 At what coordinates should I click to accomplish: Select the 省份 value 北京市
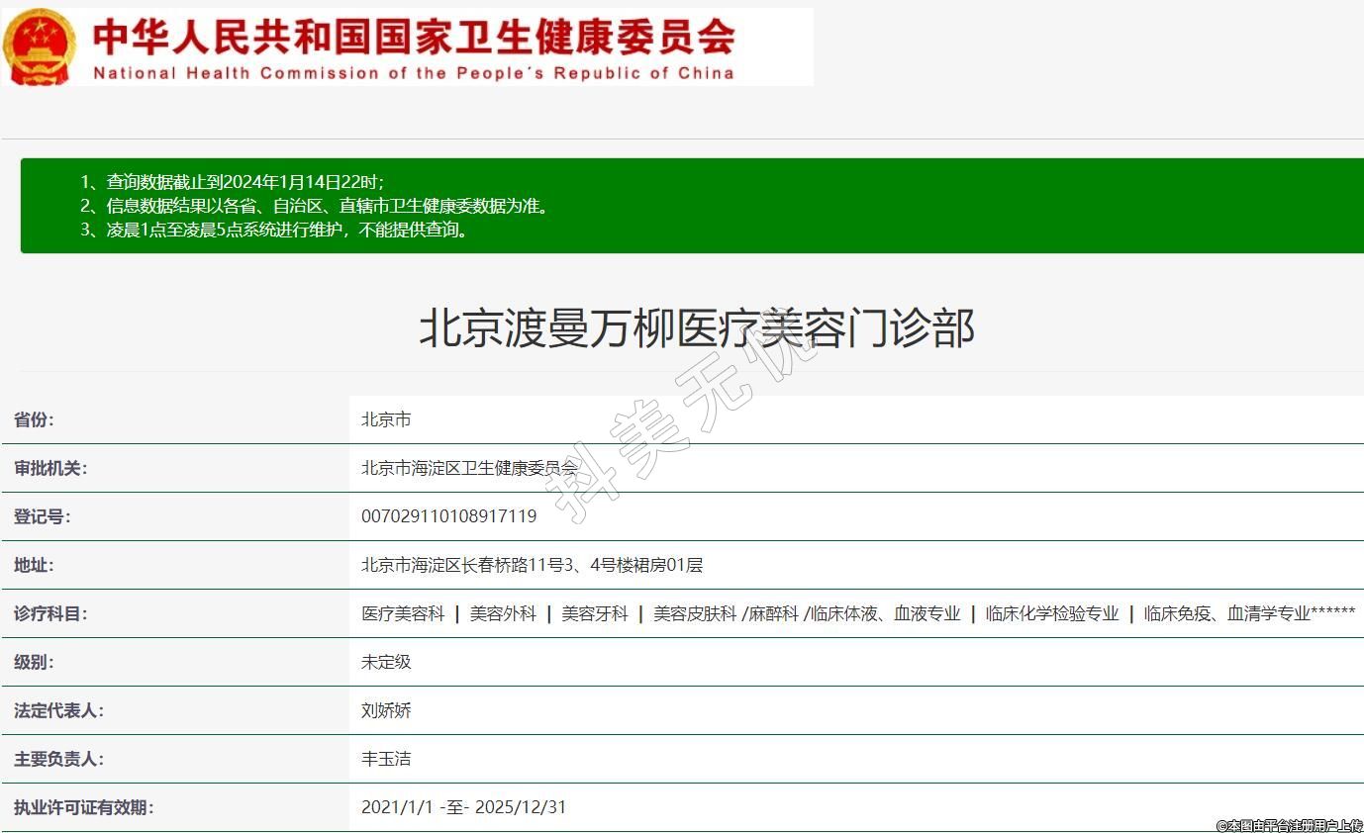click(x=386, y=419)
